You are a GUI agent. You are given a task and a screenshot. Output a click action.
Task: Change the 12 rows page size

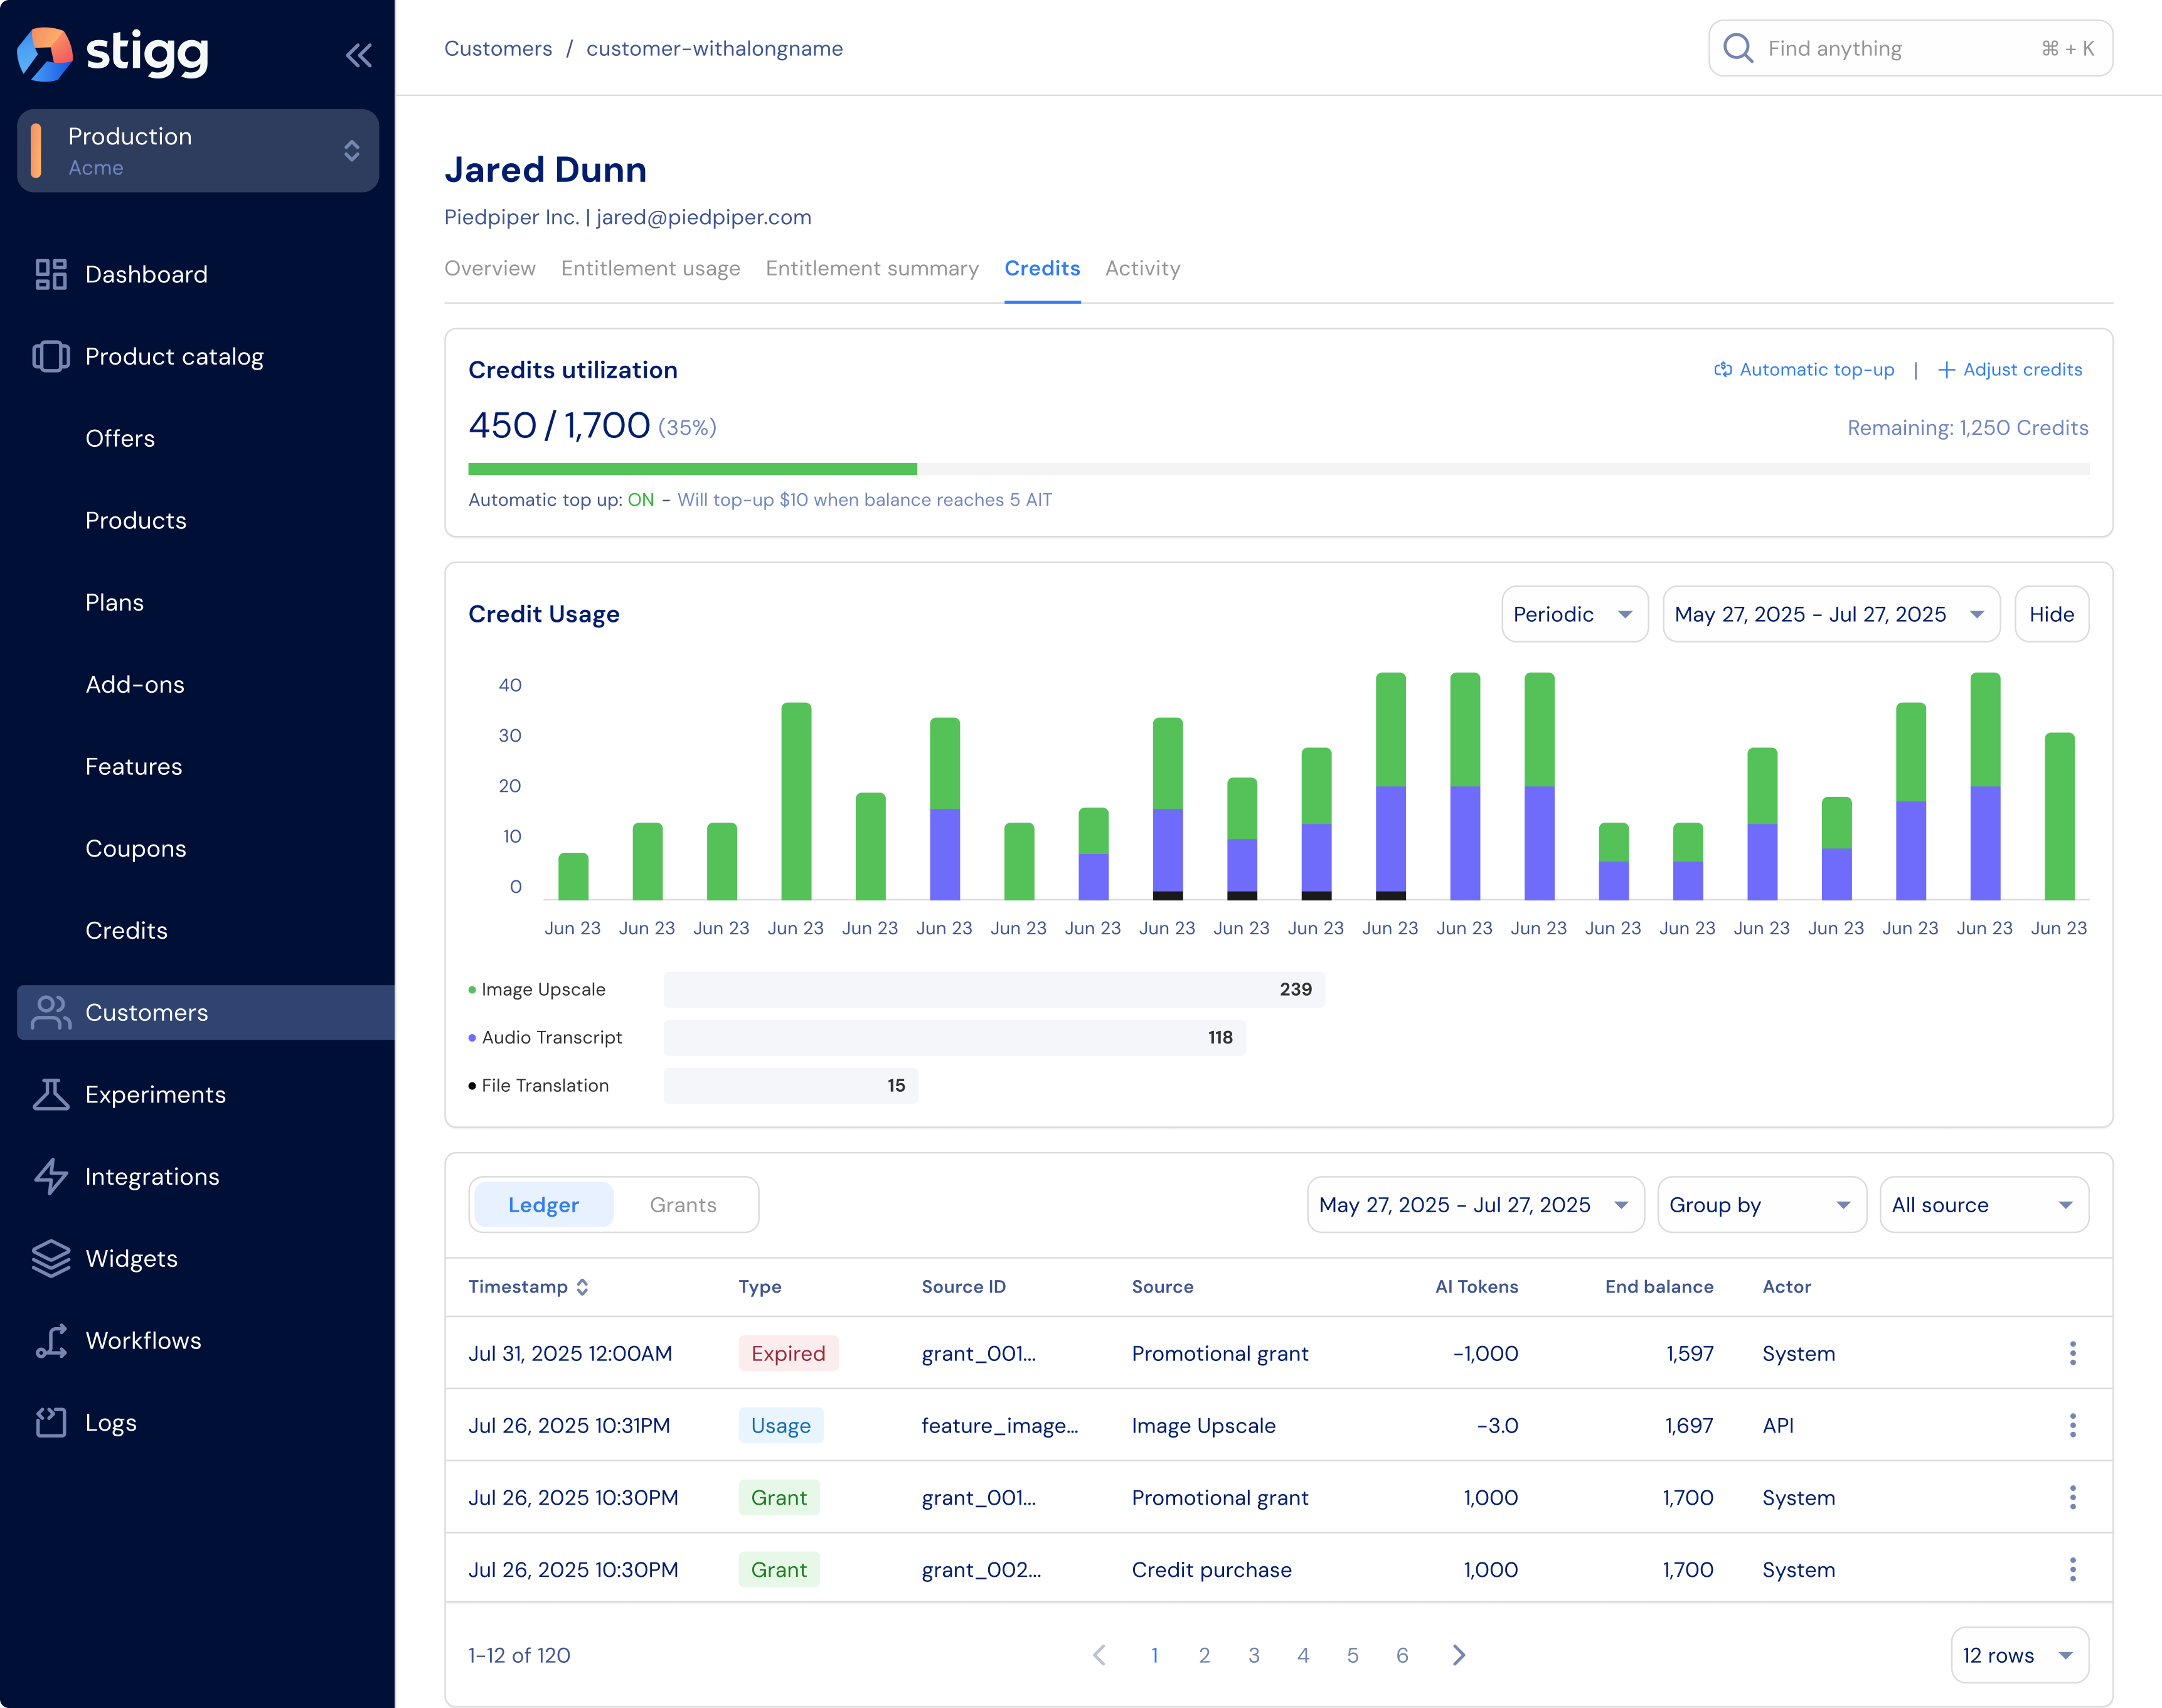[2019, 1655]
